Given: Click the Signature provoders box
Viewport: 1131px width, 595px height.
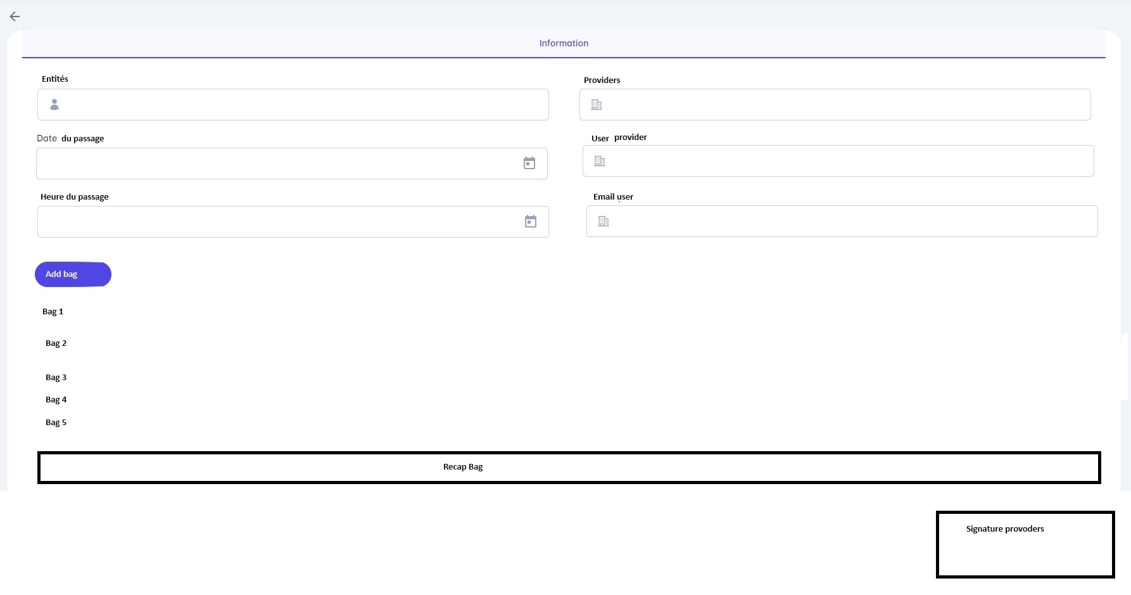Looking at the screenshot, I should pos(1025,544).
